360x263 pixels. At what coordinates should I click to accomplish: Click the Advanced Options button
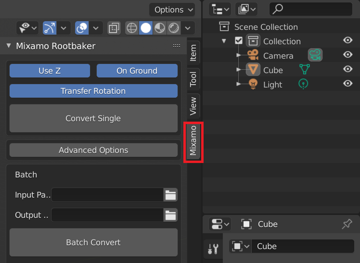(93, 150)
